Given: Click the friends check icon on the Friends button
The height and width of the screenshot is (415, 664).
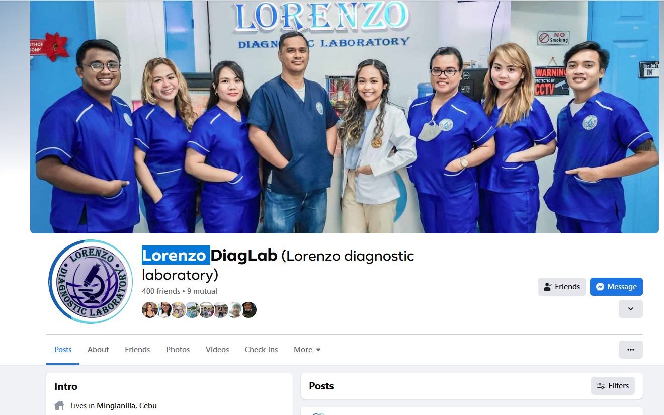Looking at the screenshot, I should click(548, 287).
